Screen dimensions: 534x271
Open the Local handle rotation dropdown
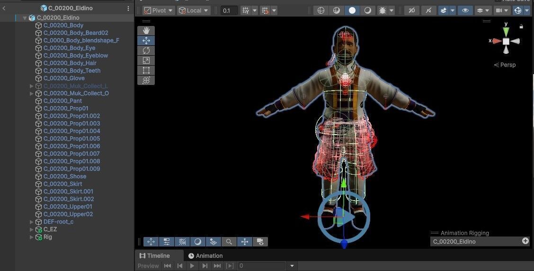pos(194,10)
